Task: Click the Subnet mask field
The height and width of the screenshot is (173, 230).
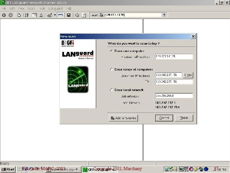Action: (x=174, y=95)
